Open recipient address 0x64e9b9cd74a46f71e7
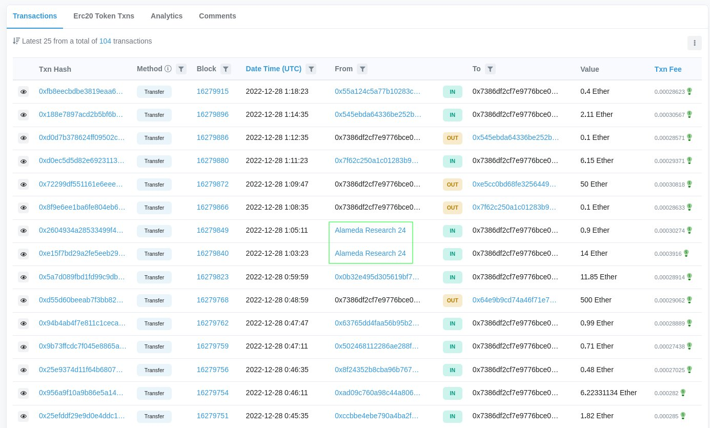This screenshot has height=428, width=710. [515, 300]
